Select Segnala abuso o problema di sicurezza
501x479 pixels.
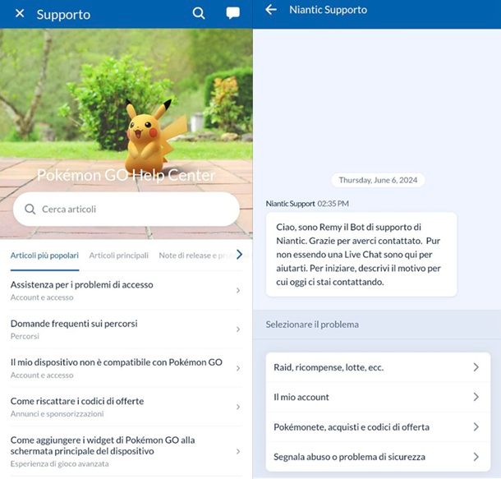point(378,457)
